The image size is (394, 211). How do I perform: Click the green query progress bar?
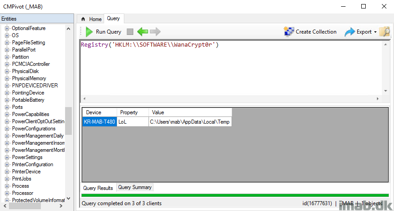coord(235,195)
